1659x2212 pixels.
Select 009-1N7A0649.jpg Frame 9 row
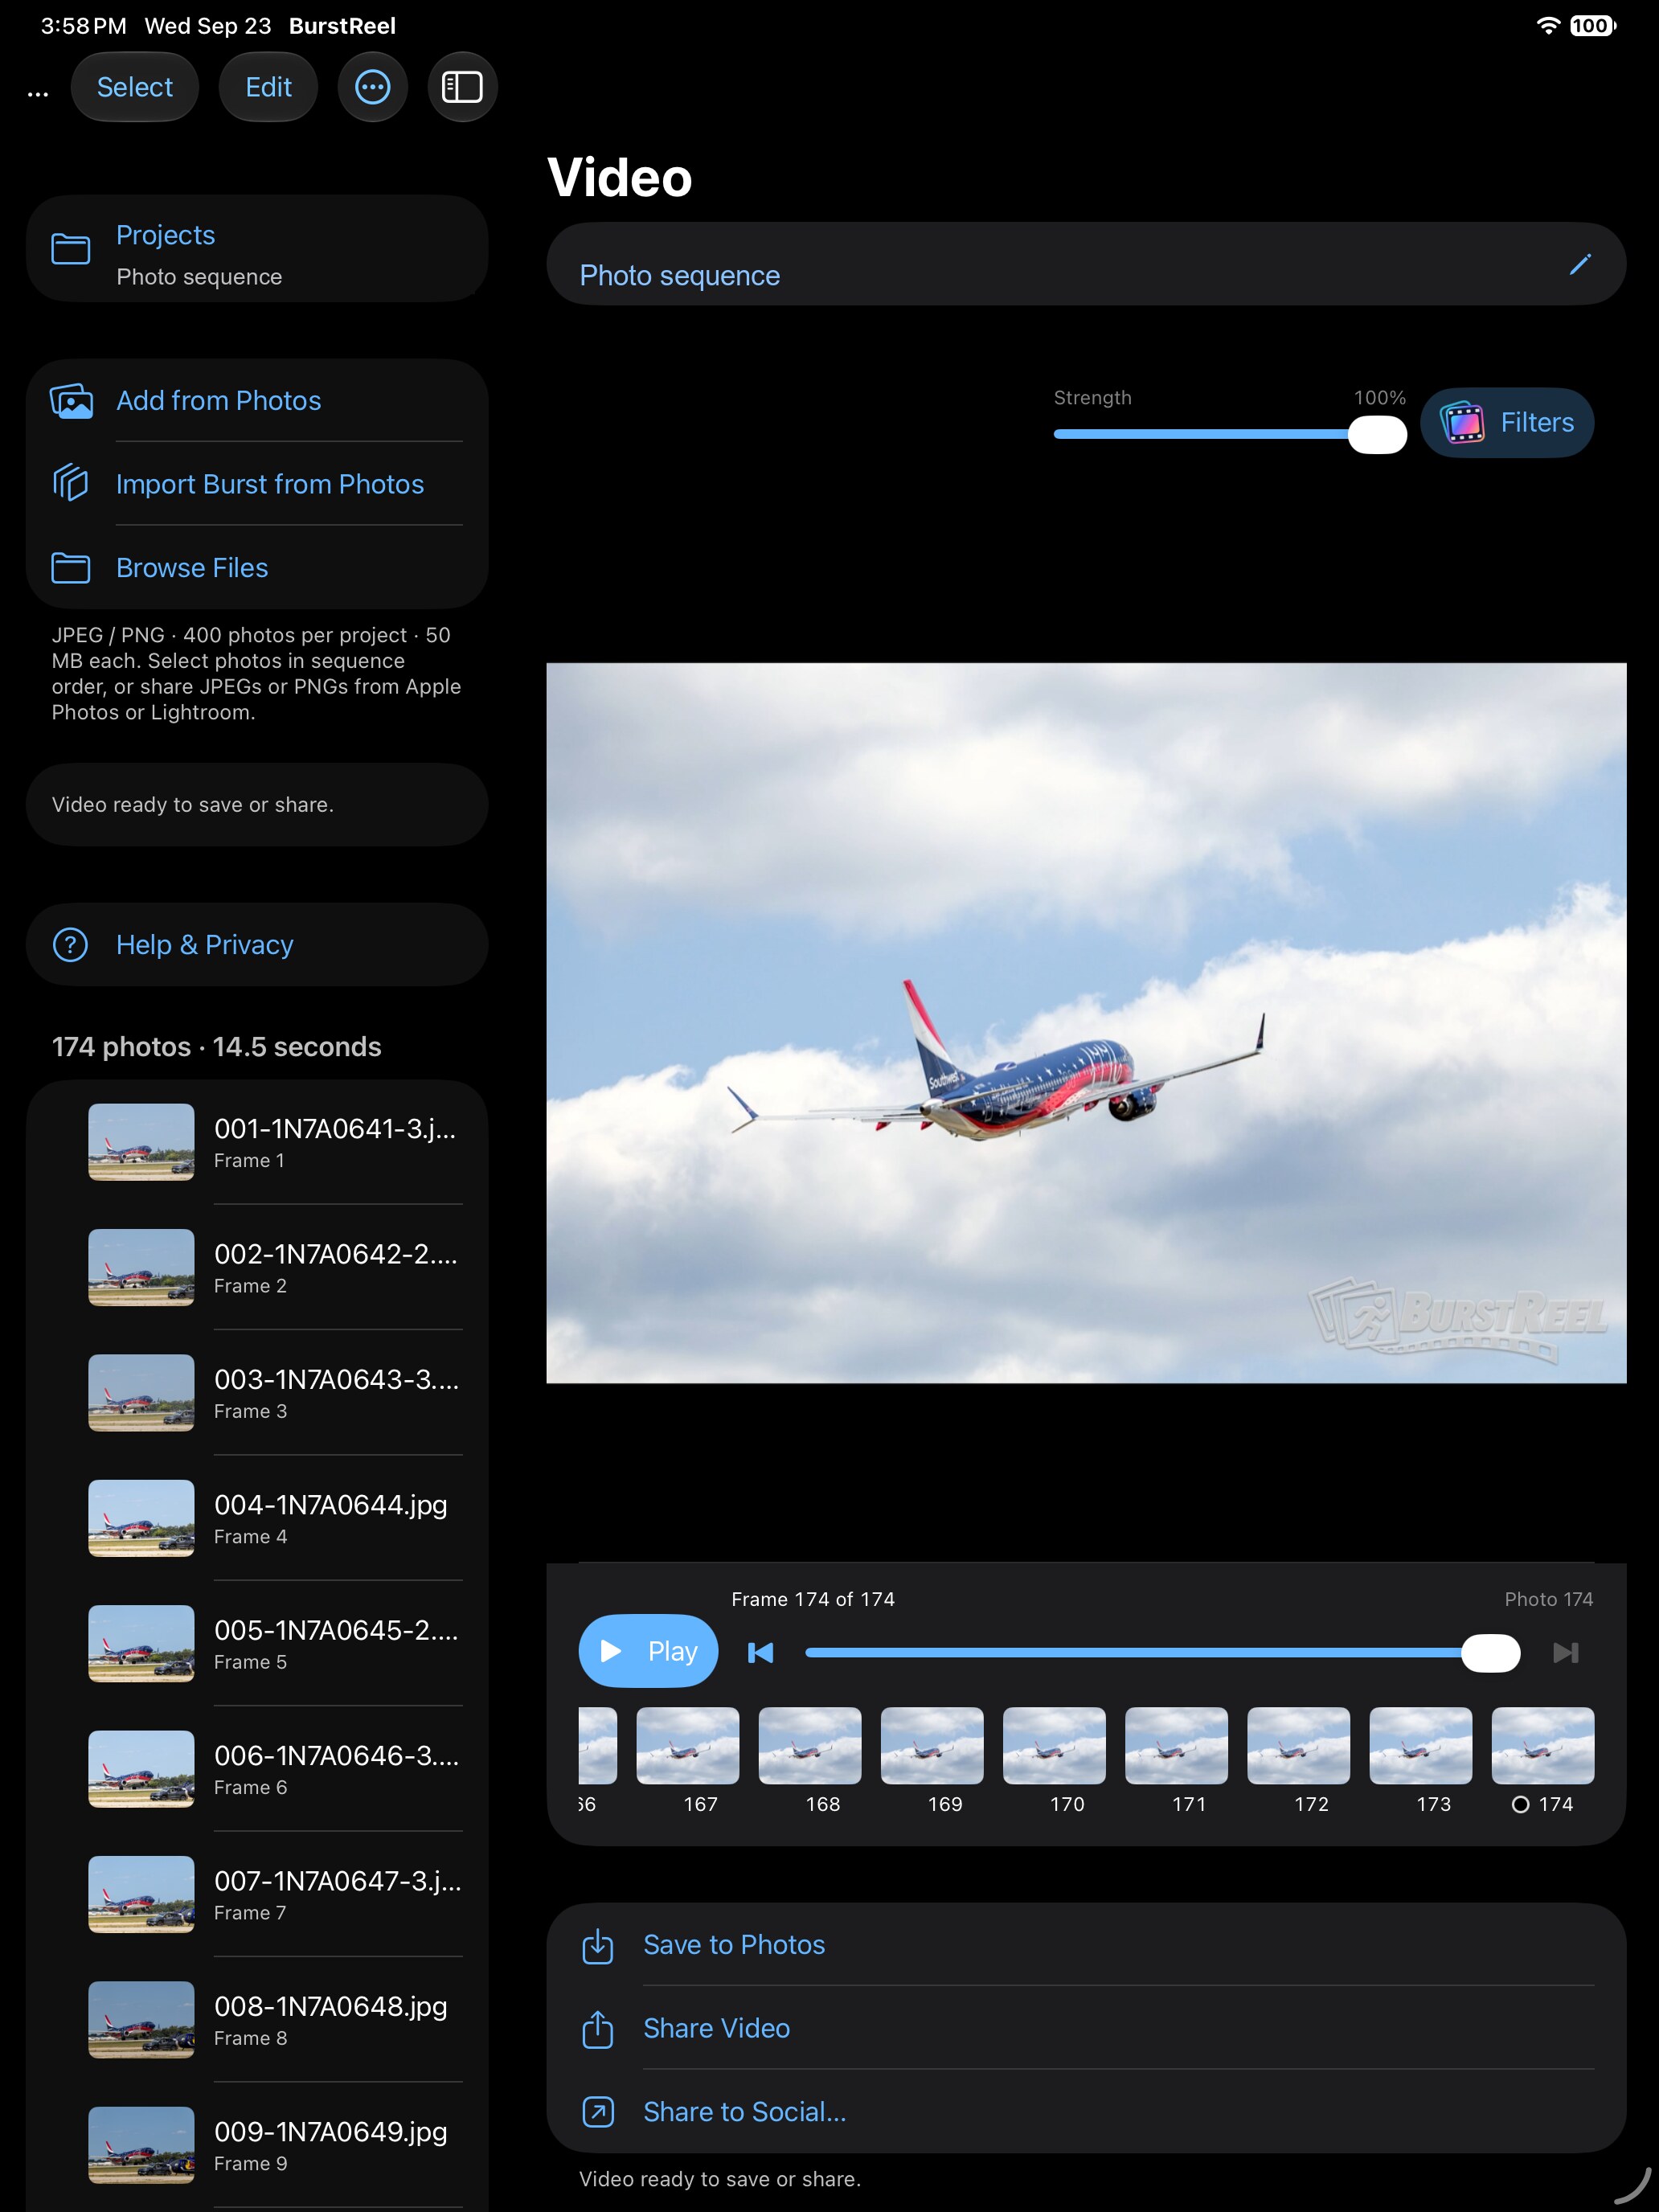point(257,2145)
